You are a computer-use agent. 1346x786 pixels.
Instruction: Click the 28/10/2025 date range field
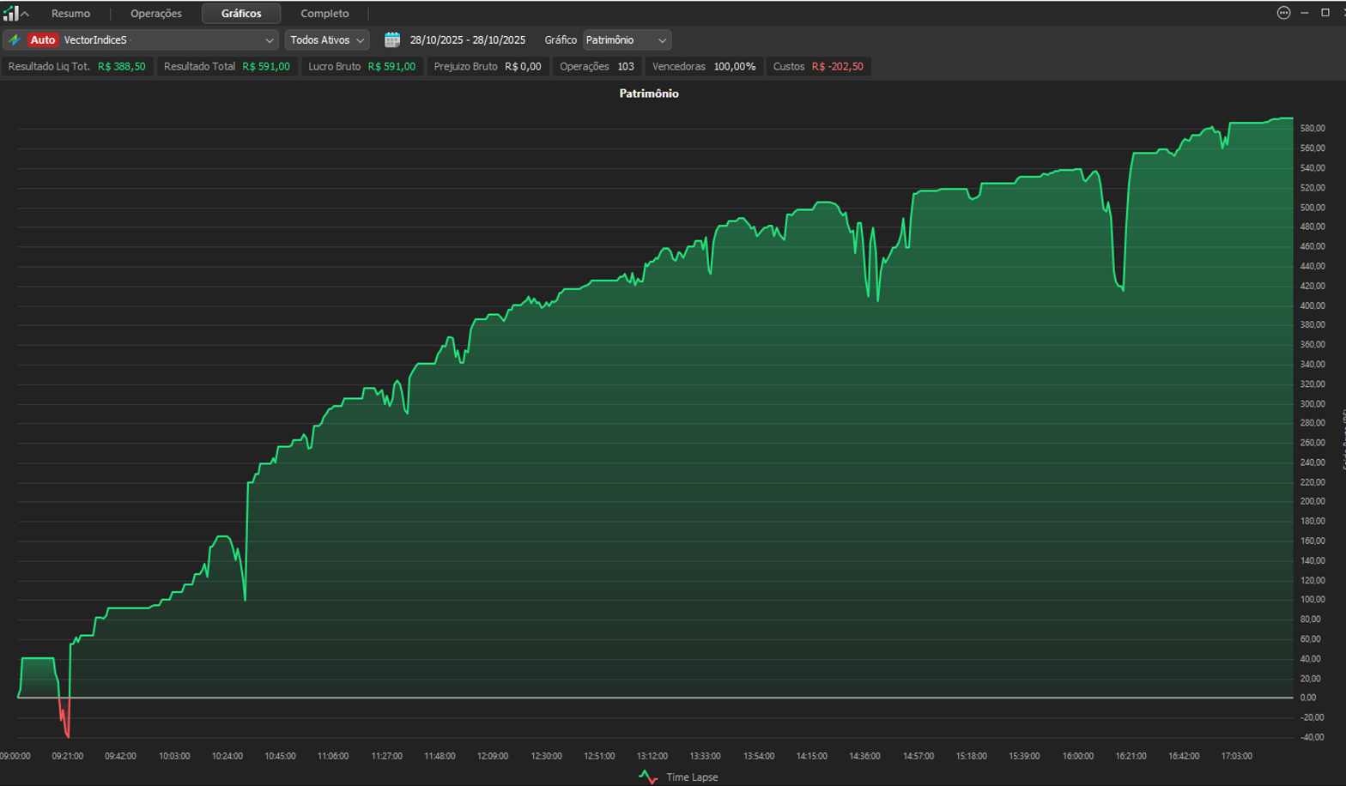click(x=468, y=40)
